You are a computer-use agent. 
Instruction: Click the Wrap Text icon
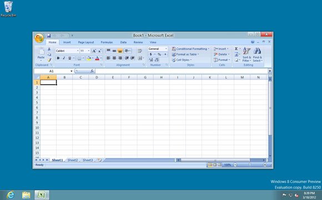point(140,50)
